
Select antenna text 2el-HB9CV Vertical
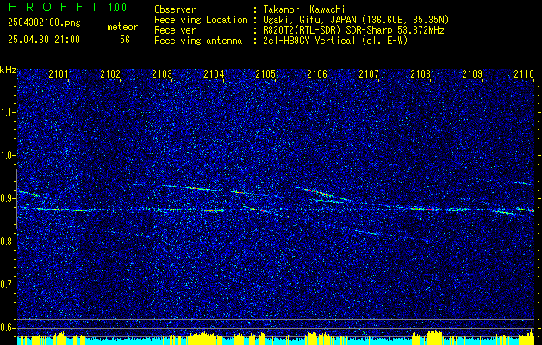pyautogui.click(x=308, y=41)
